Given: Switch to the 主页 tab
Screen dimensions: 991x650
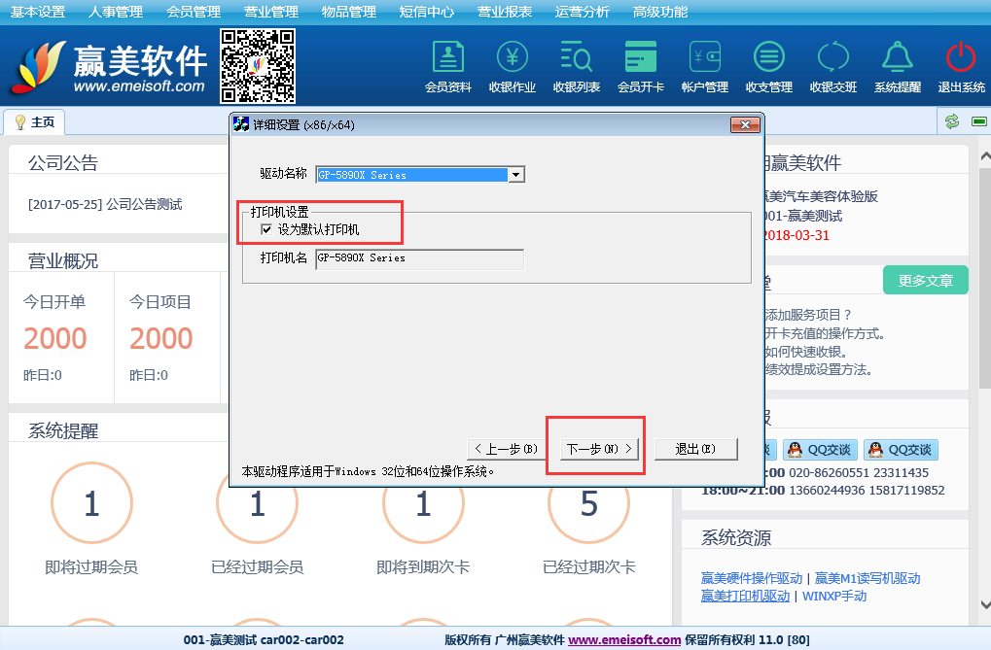Looking at the screenshot, I should tap(35, 122).
